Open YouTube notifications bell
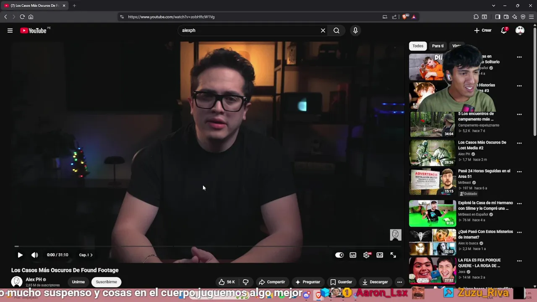The width and height of the screenshot is (537, 302). pos(504,30)
